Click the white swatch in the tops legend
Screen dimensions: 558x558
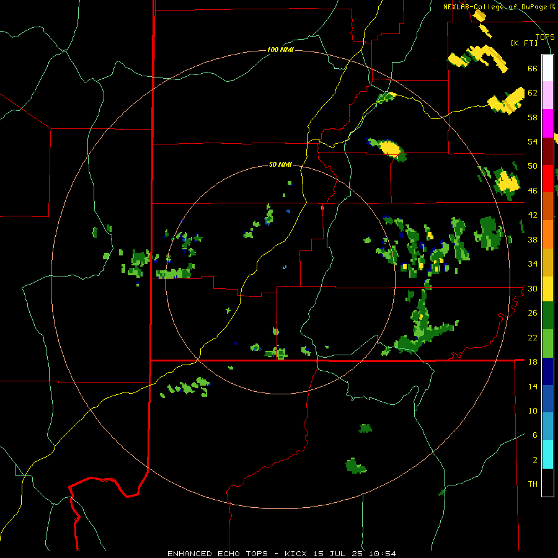pyautogui.click(x=547, y=68)
